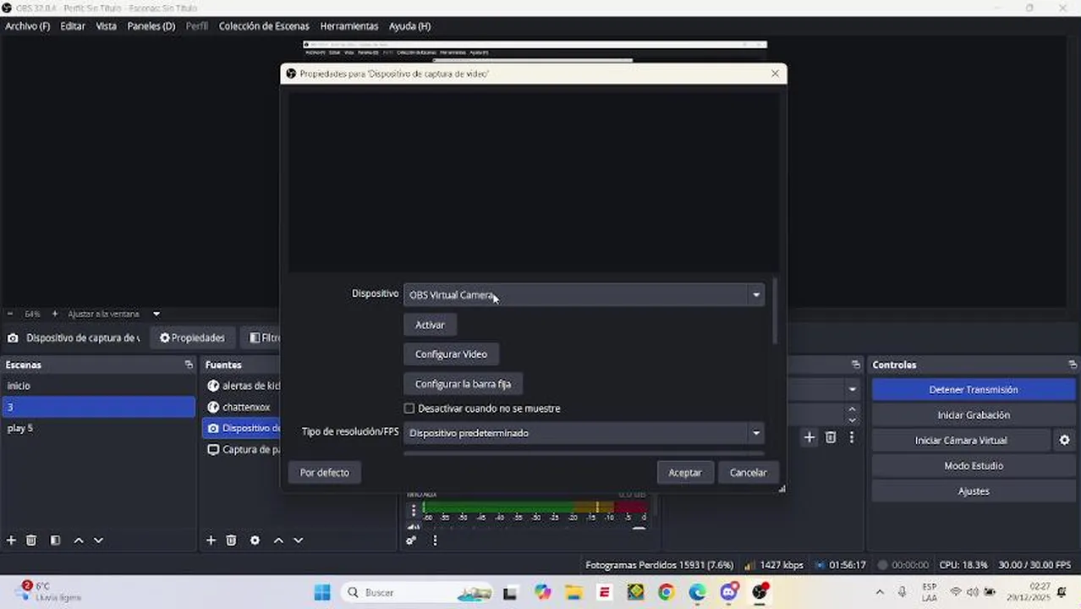Open Vista menu
The width and height of the screenshot is (1081, 609).
pyautogui.click(x=107, y=26)
